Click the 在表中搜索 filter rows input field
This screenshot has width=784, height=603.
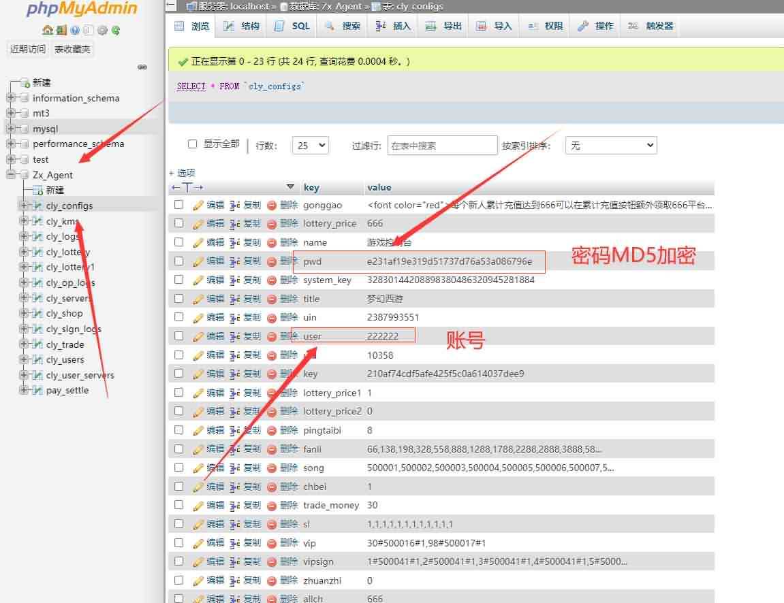pyautogui.click(x=442, y=145)
